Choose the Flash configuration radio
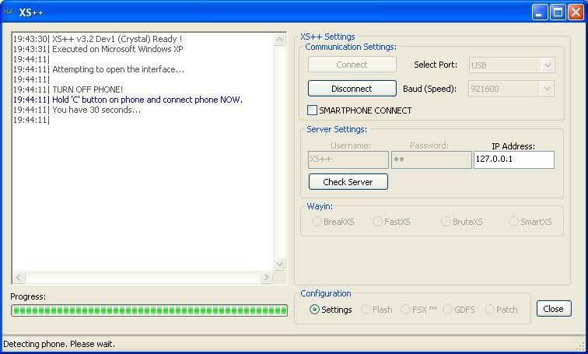The width and height of the screenshot is (588, 354). point(366,310)
